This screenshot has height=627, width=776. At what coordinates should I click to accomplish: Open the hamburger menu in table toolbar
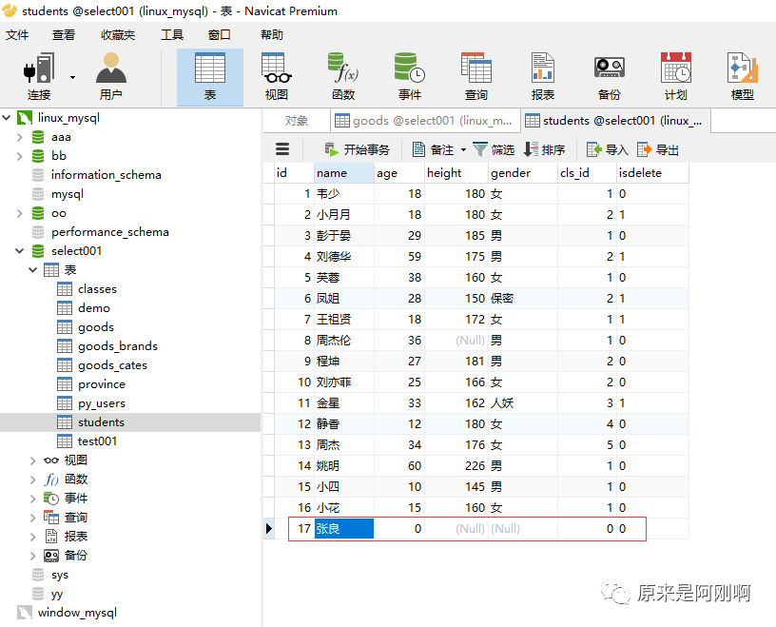tap(282, 149)
